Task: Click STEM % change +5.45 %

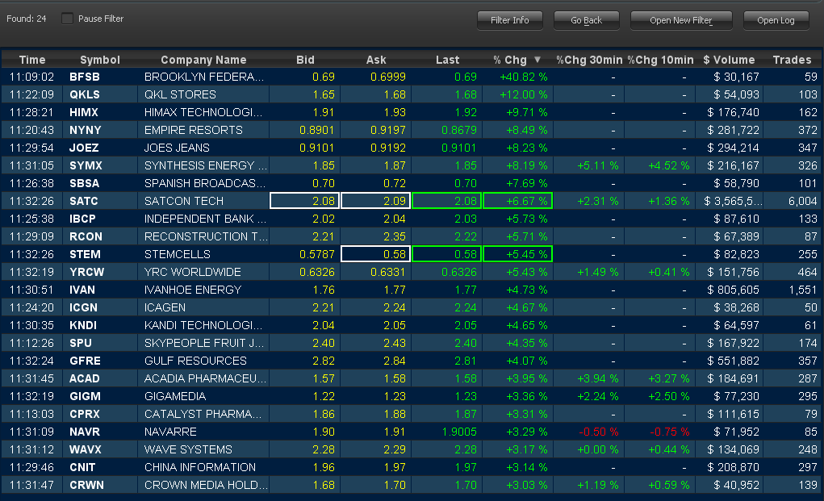Action: [x=517, y=254]
